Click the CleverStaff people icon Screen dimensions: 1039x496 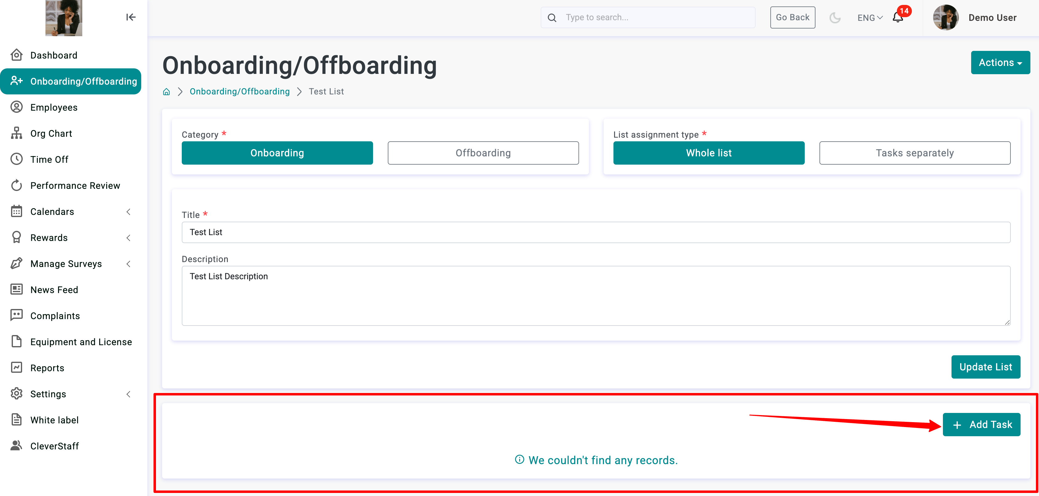17,446
